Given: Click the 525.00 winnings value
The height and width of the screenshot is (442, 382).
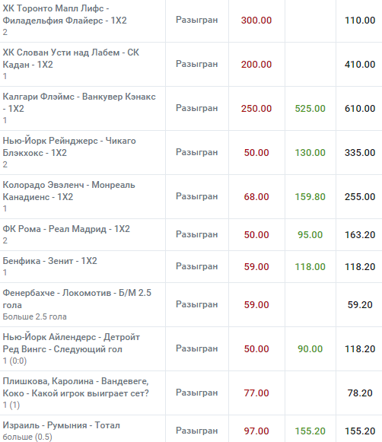Looking at the screenshot, I should (310, 109).
